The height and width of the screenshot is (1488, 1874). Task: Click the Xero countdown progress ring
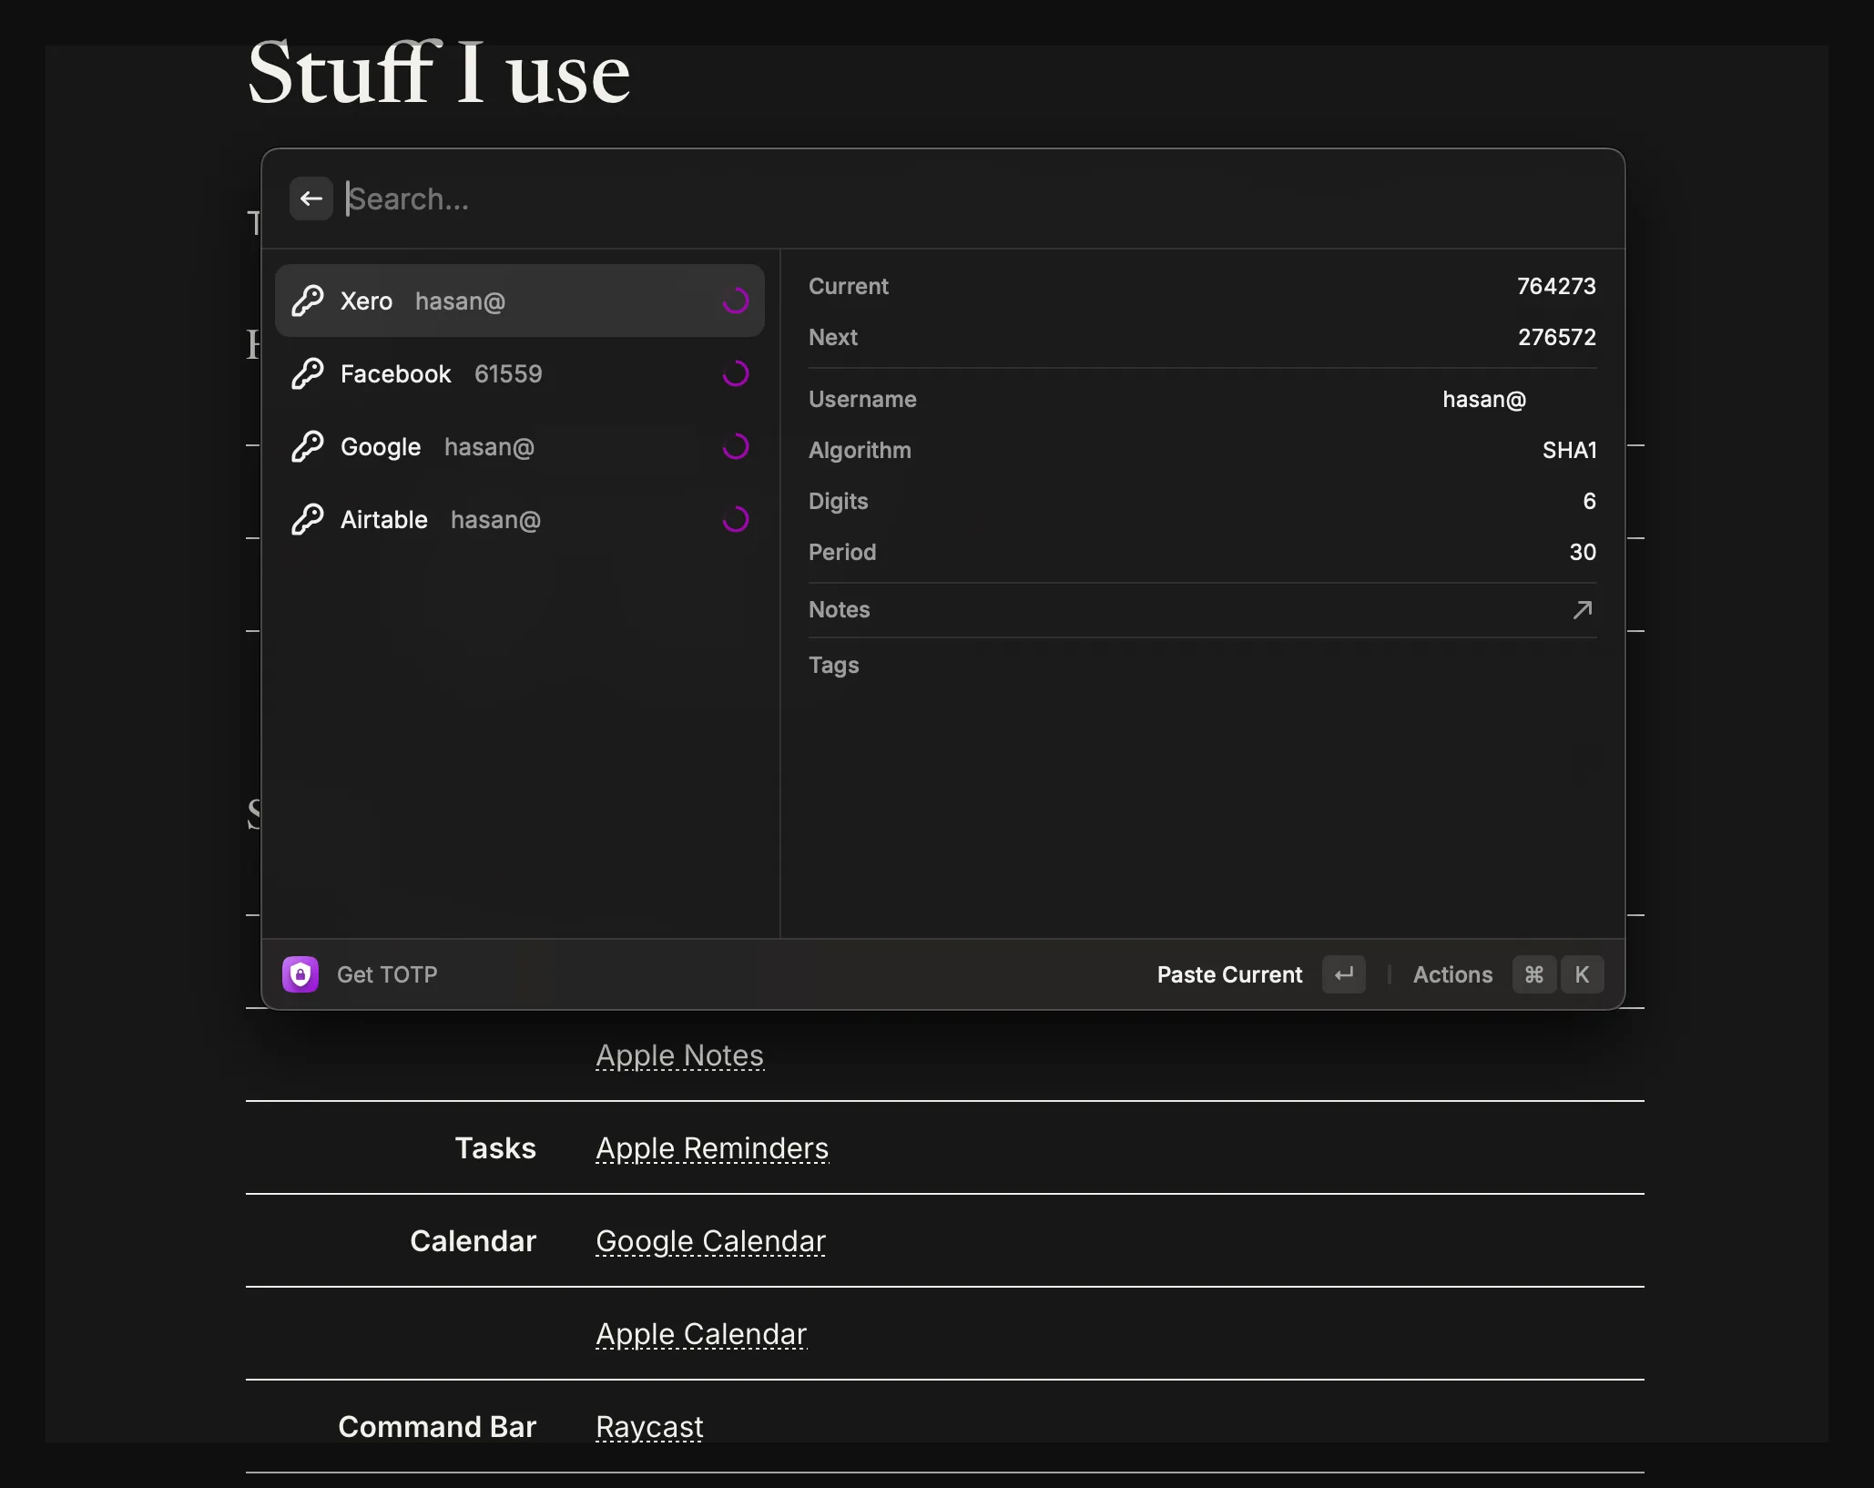coord(736,301)
